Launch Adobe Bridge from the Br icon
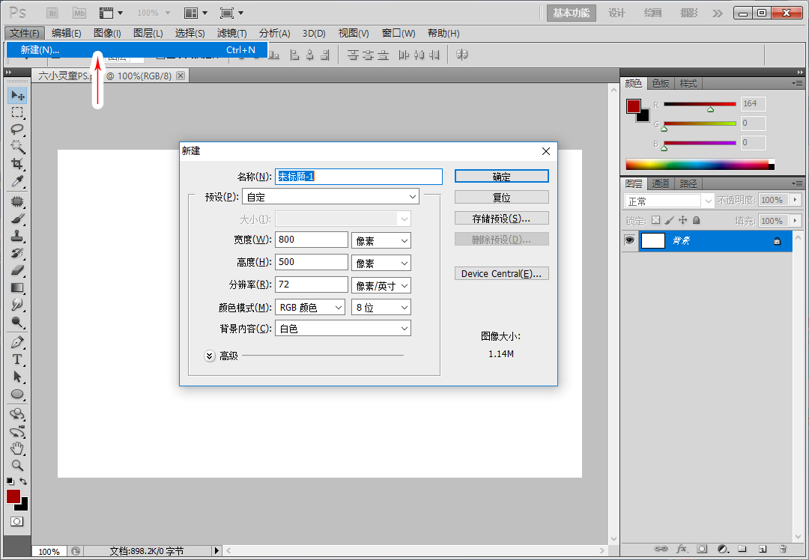Image resolution: width=809 pixels, height=560 pixels. coord(52,13)
